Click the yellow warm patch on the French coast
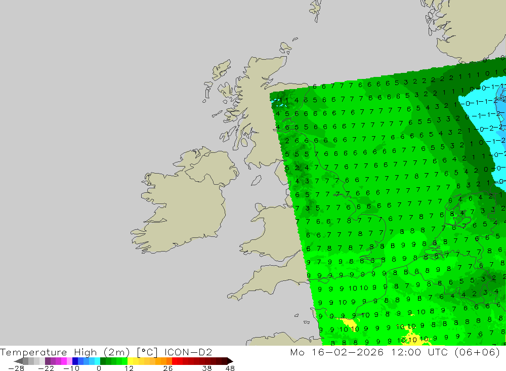Image resolution: width=506 pixels, height=371 pixels. click(349, 323)
